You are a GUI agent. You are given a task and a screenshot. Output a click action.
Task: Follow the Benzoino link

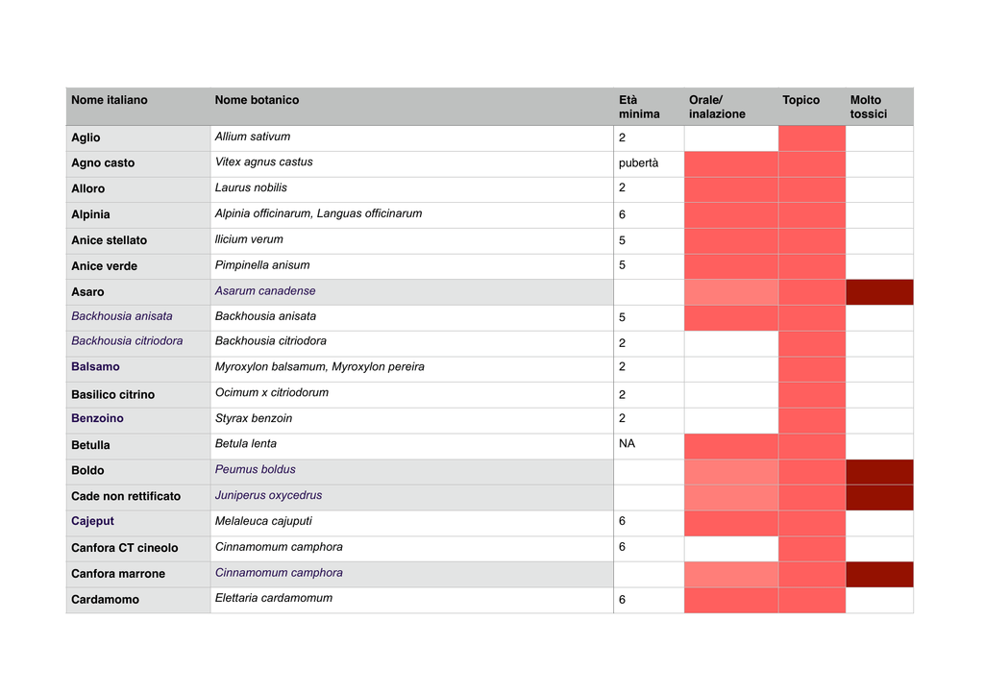coord(97,418)
